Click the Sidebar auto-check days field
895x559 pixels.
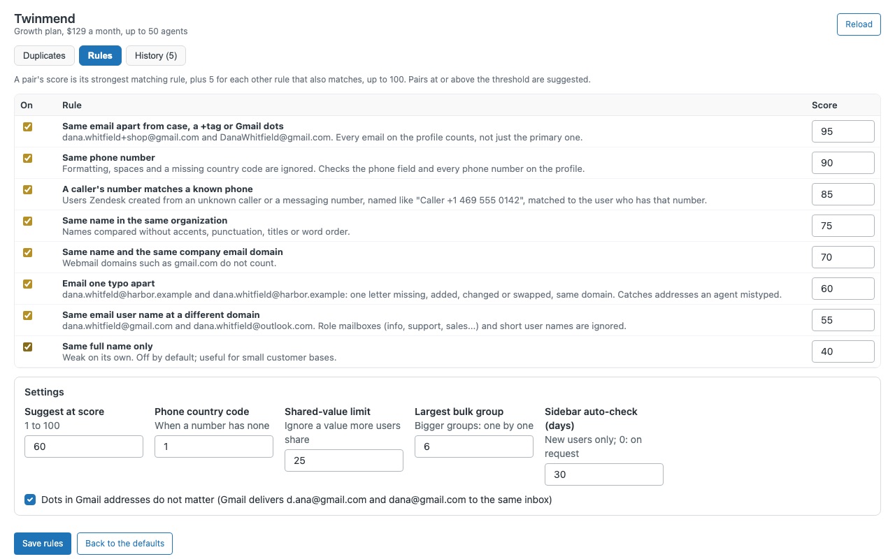coord(604,474)
